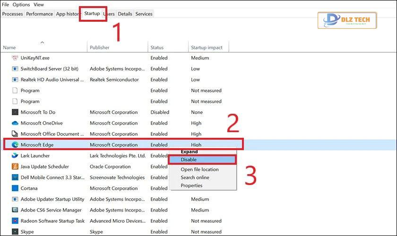The height and width of the screenshot is (236, 397).
Task: Click the Cortana icon
Action: pos(15,188)
